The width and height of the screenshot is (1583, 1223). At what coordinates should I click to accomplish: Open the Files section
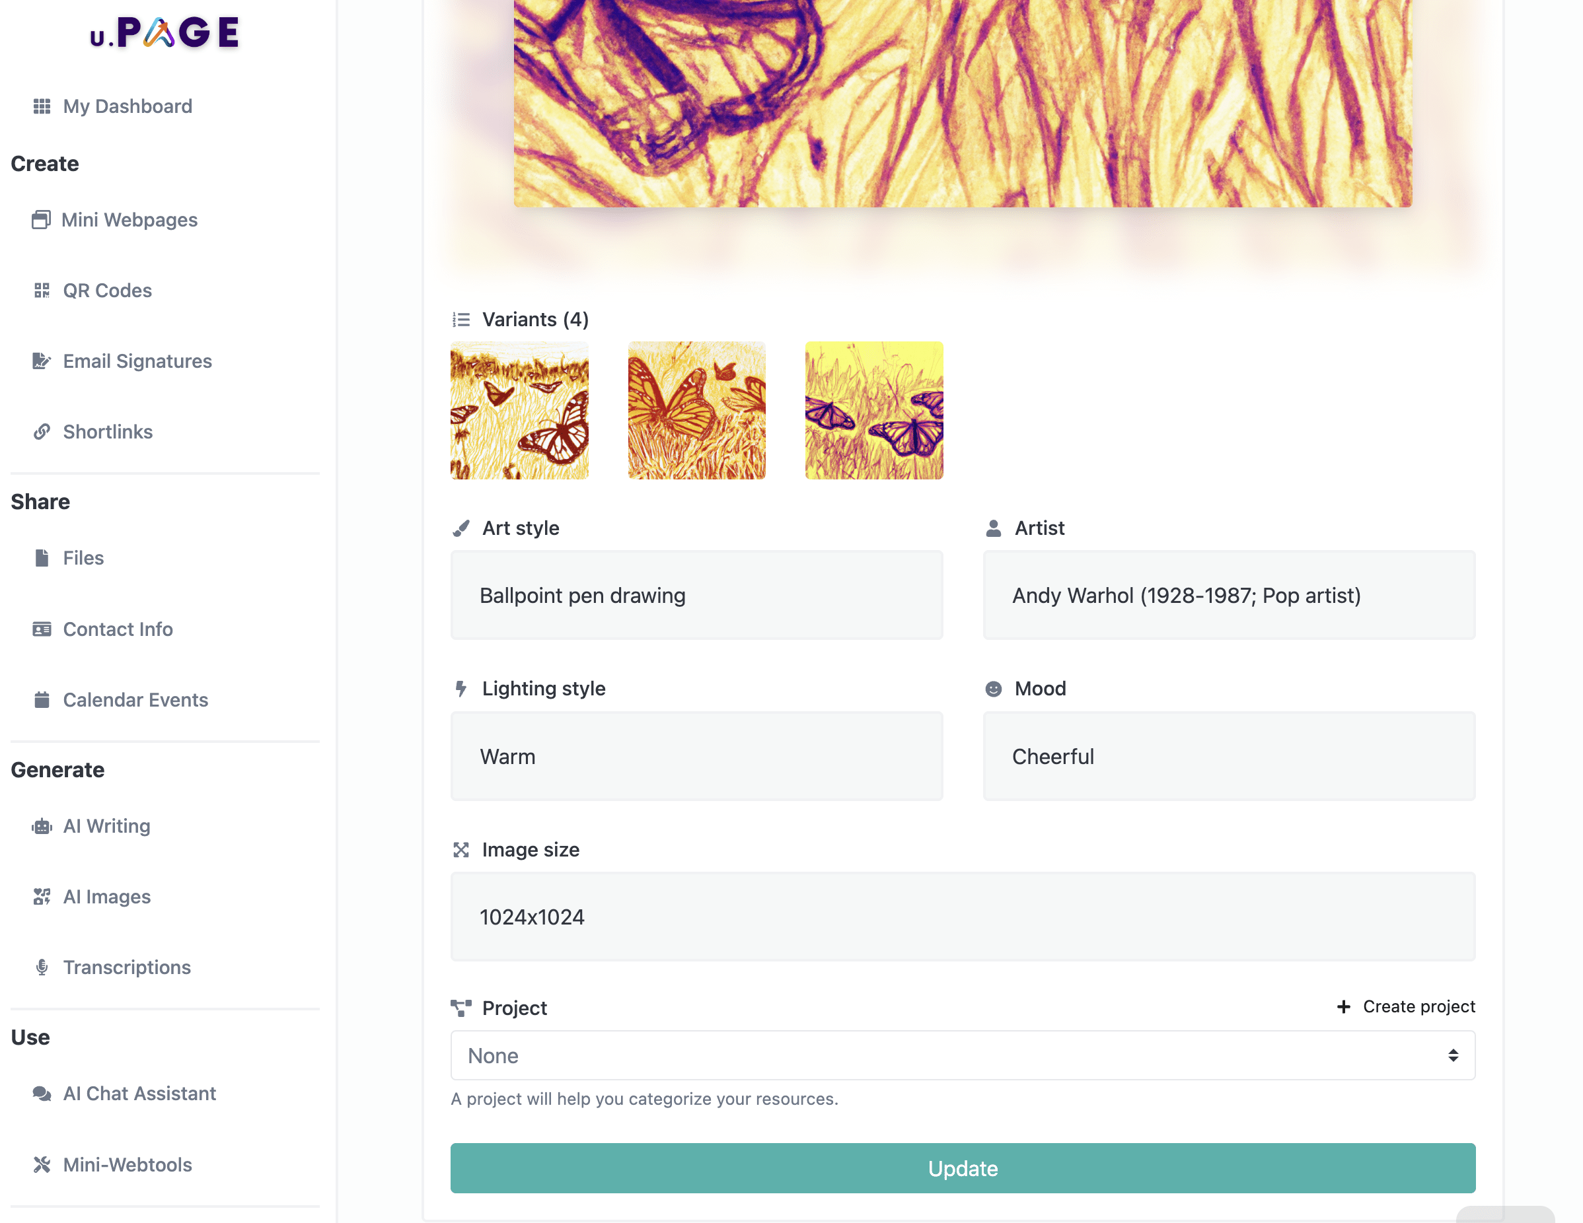click(83, 558)
